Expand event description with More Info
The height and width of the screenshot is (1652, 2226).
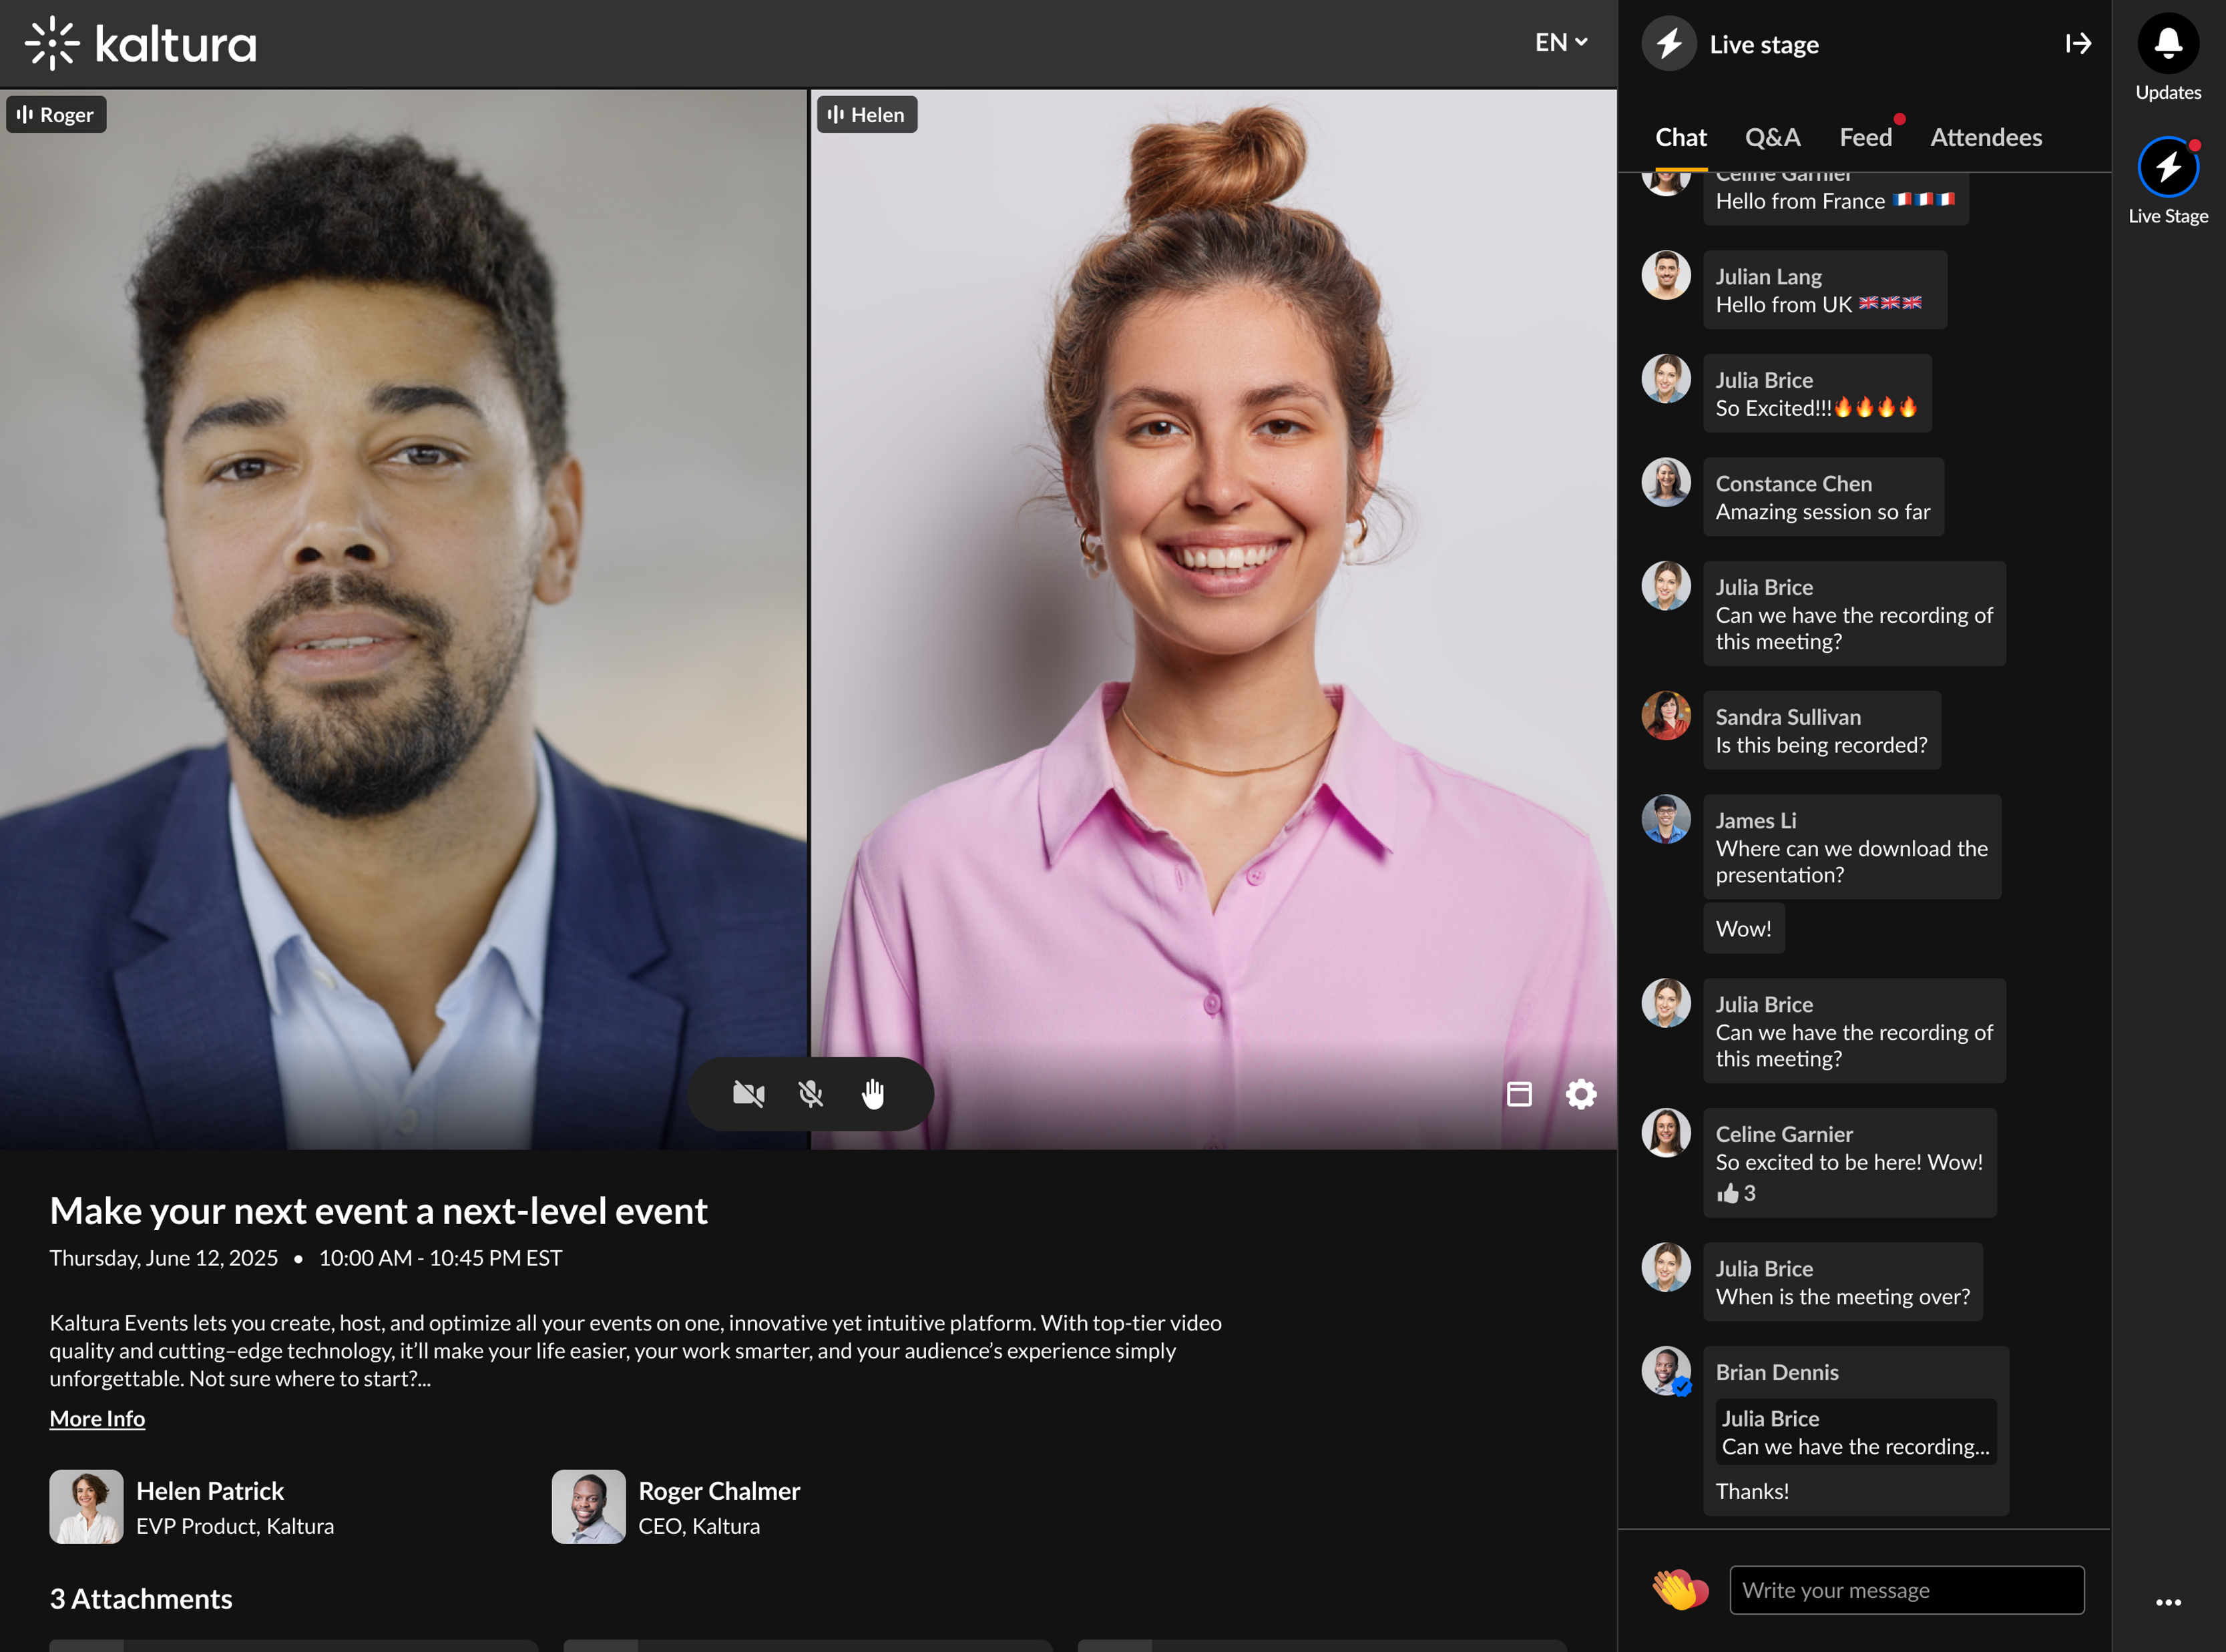[97, 1418]
